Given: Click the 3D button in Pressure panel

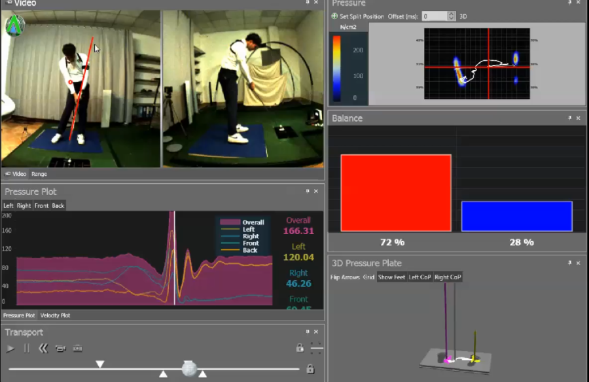Looking at the screenshot, I should (x=463, y=16).
